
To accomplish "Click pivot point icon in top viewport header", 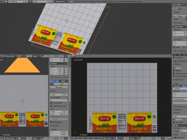I will click(25, 56).
